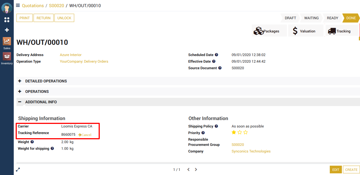Open the Inventory app icon

[7, 57]
